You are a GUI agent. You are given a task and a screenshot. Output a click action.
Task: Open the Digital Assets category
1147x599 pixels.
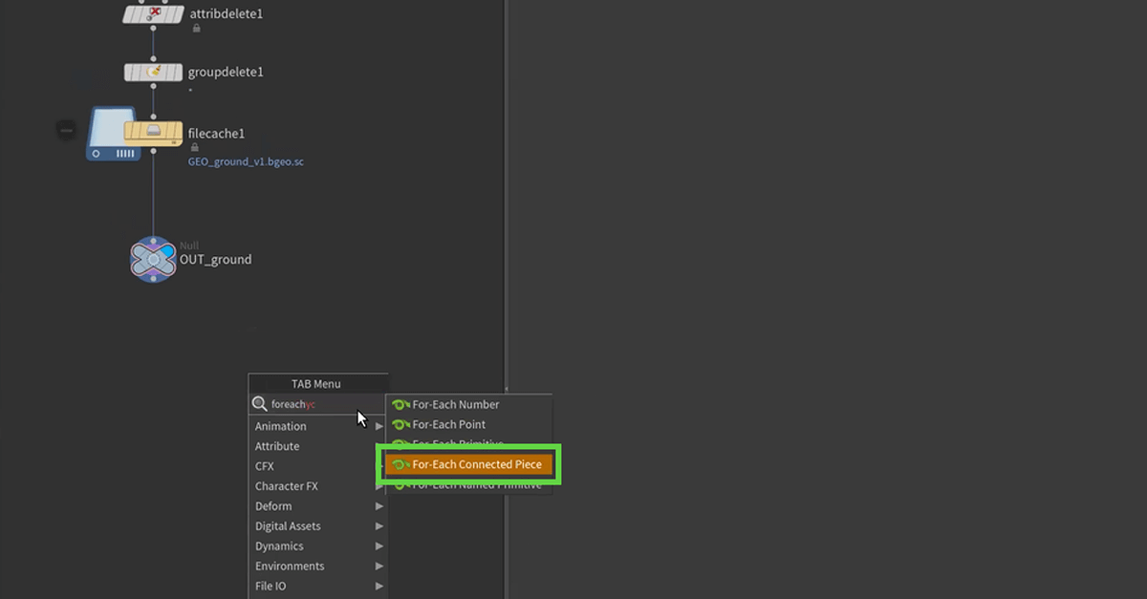pos(288,526)
